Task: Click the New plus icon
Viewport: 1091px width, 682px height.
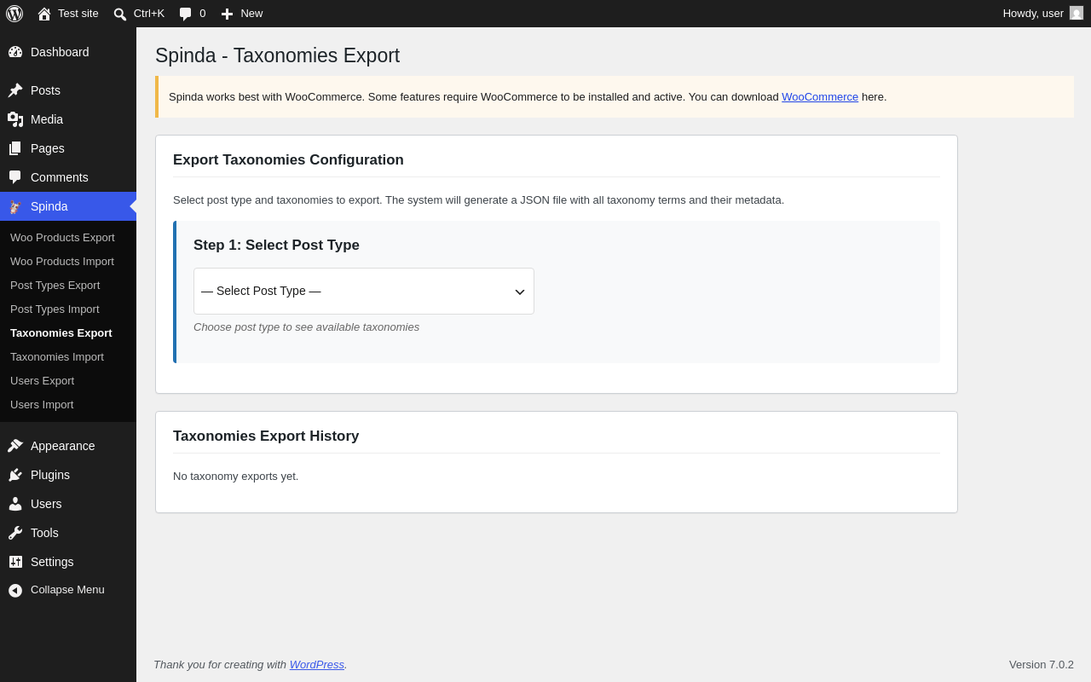Action: tap(227, 14)
